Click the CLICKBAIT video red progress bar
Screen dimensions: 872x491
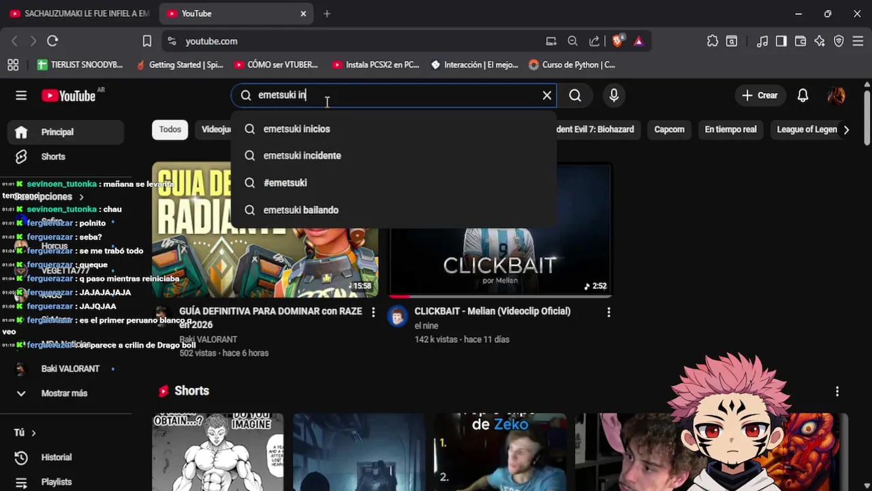pos(400,296)
